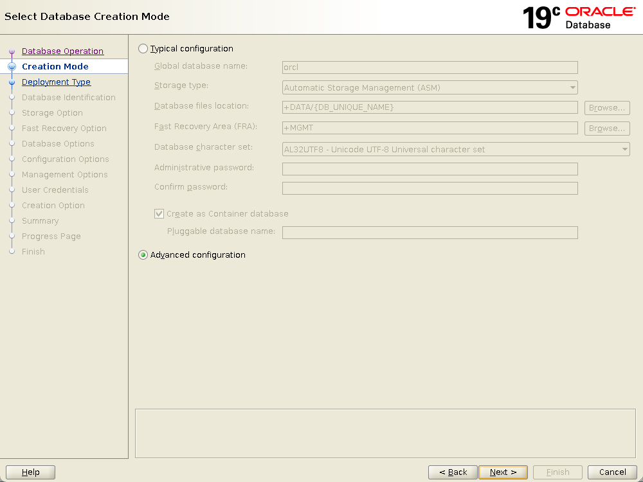Browse for the Fast Recovery Area
This screenshot has width=643, height=482.
(x=606, y=129)
